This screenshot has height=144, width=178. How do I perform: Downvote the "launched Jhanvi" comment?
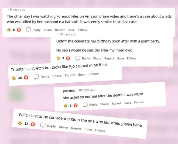click(x=33, y=124)
